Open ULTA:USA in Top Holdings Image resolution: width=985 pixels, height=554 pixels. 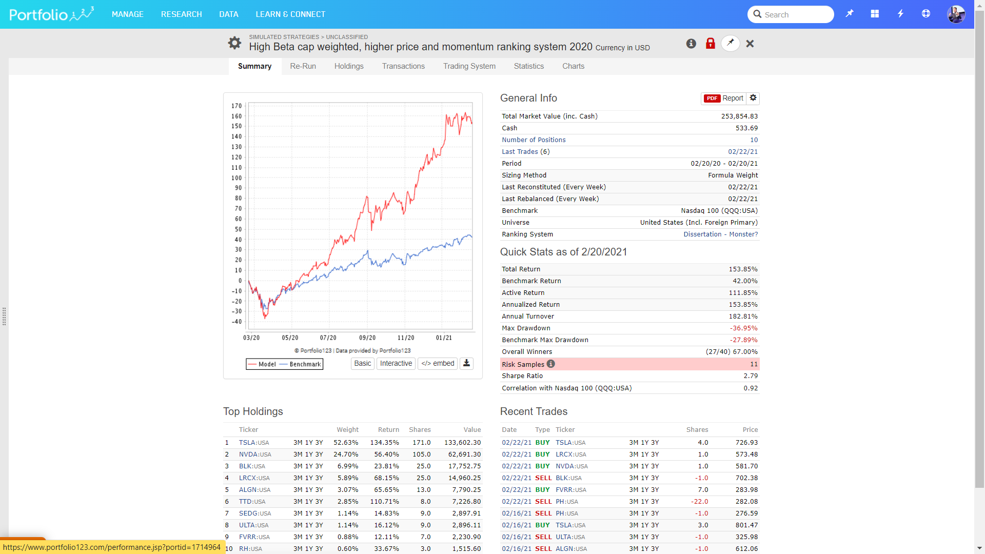[x=254, y=525]
